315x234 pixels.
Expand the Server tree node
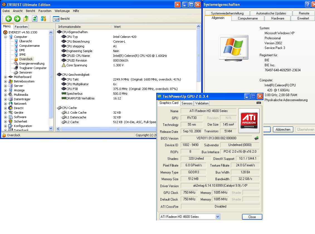click(6, 86)
